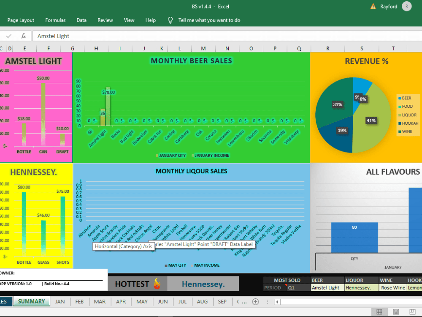Click the new sheet plus button
The height and width of the screenshot is (317, 422).
(257, 301)
